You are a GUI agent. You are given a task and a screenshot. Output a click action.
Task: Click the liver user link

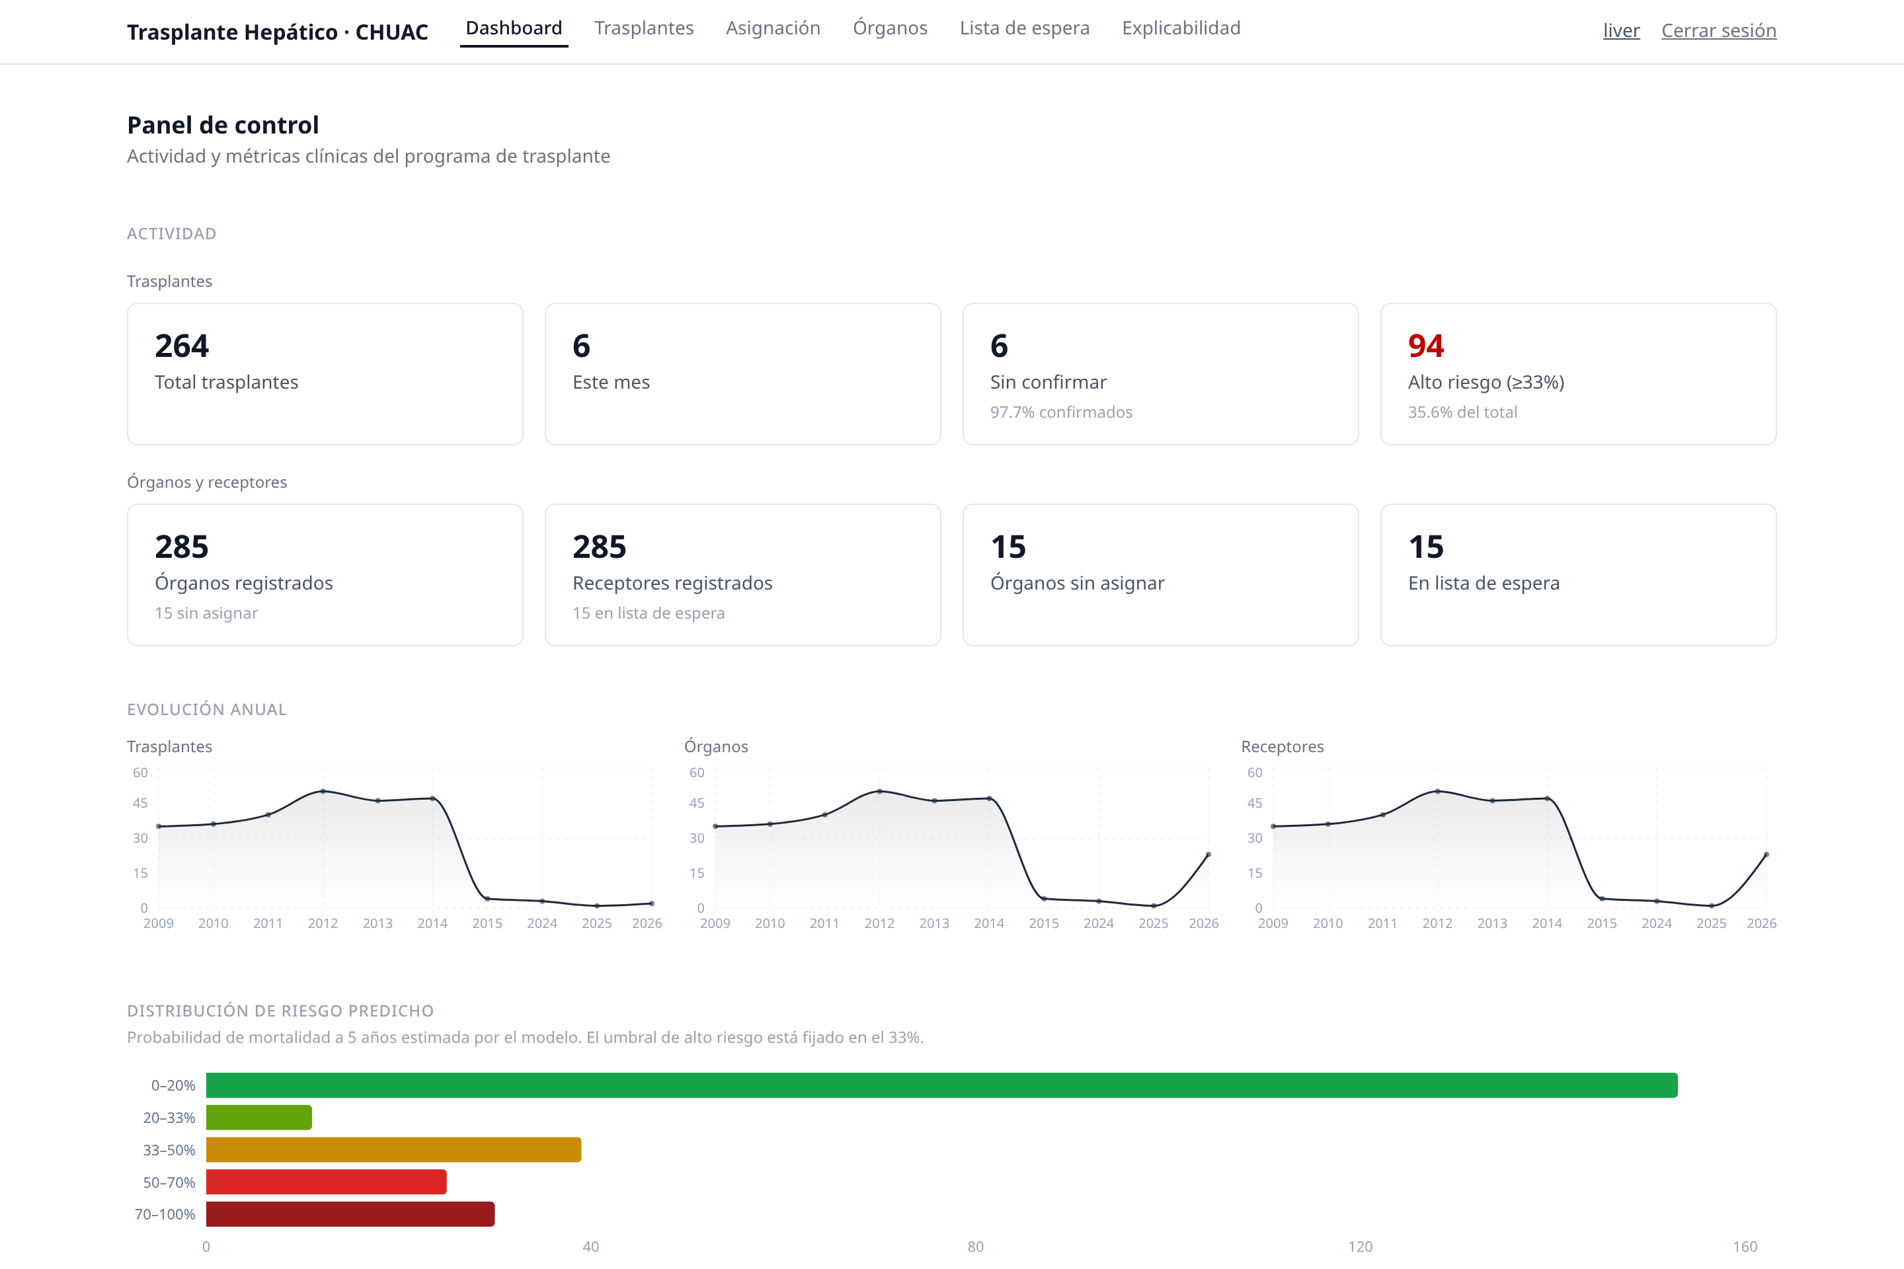[1622, 31]
